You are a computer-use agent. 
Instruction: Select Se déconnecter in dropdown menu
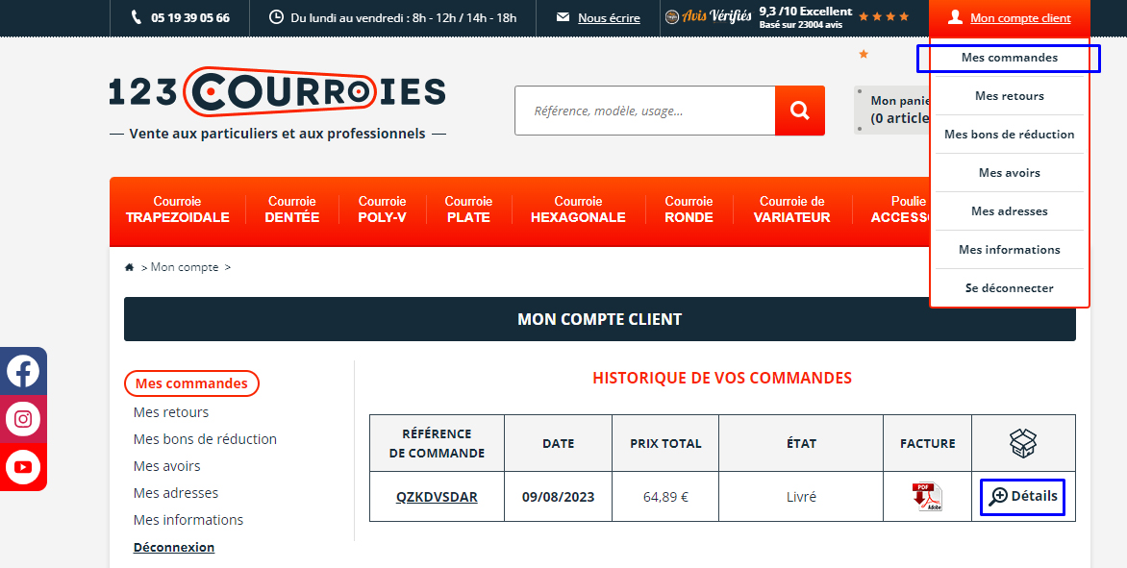point(1009,288)
